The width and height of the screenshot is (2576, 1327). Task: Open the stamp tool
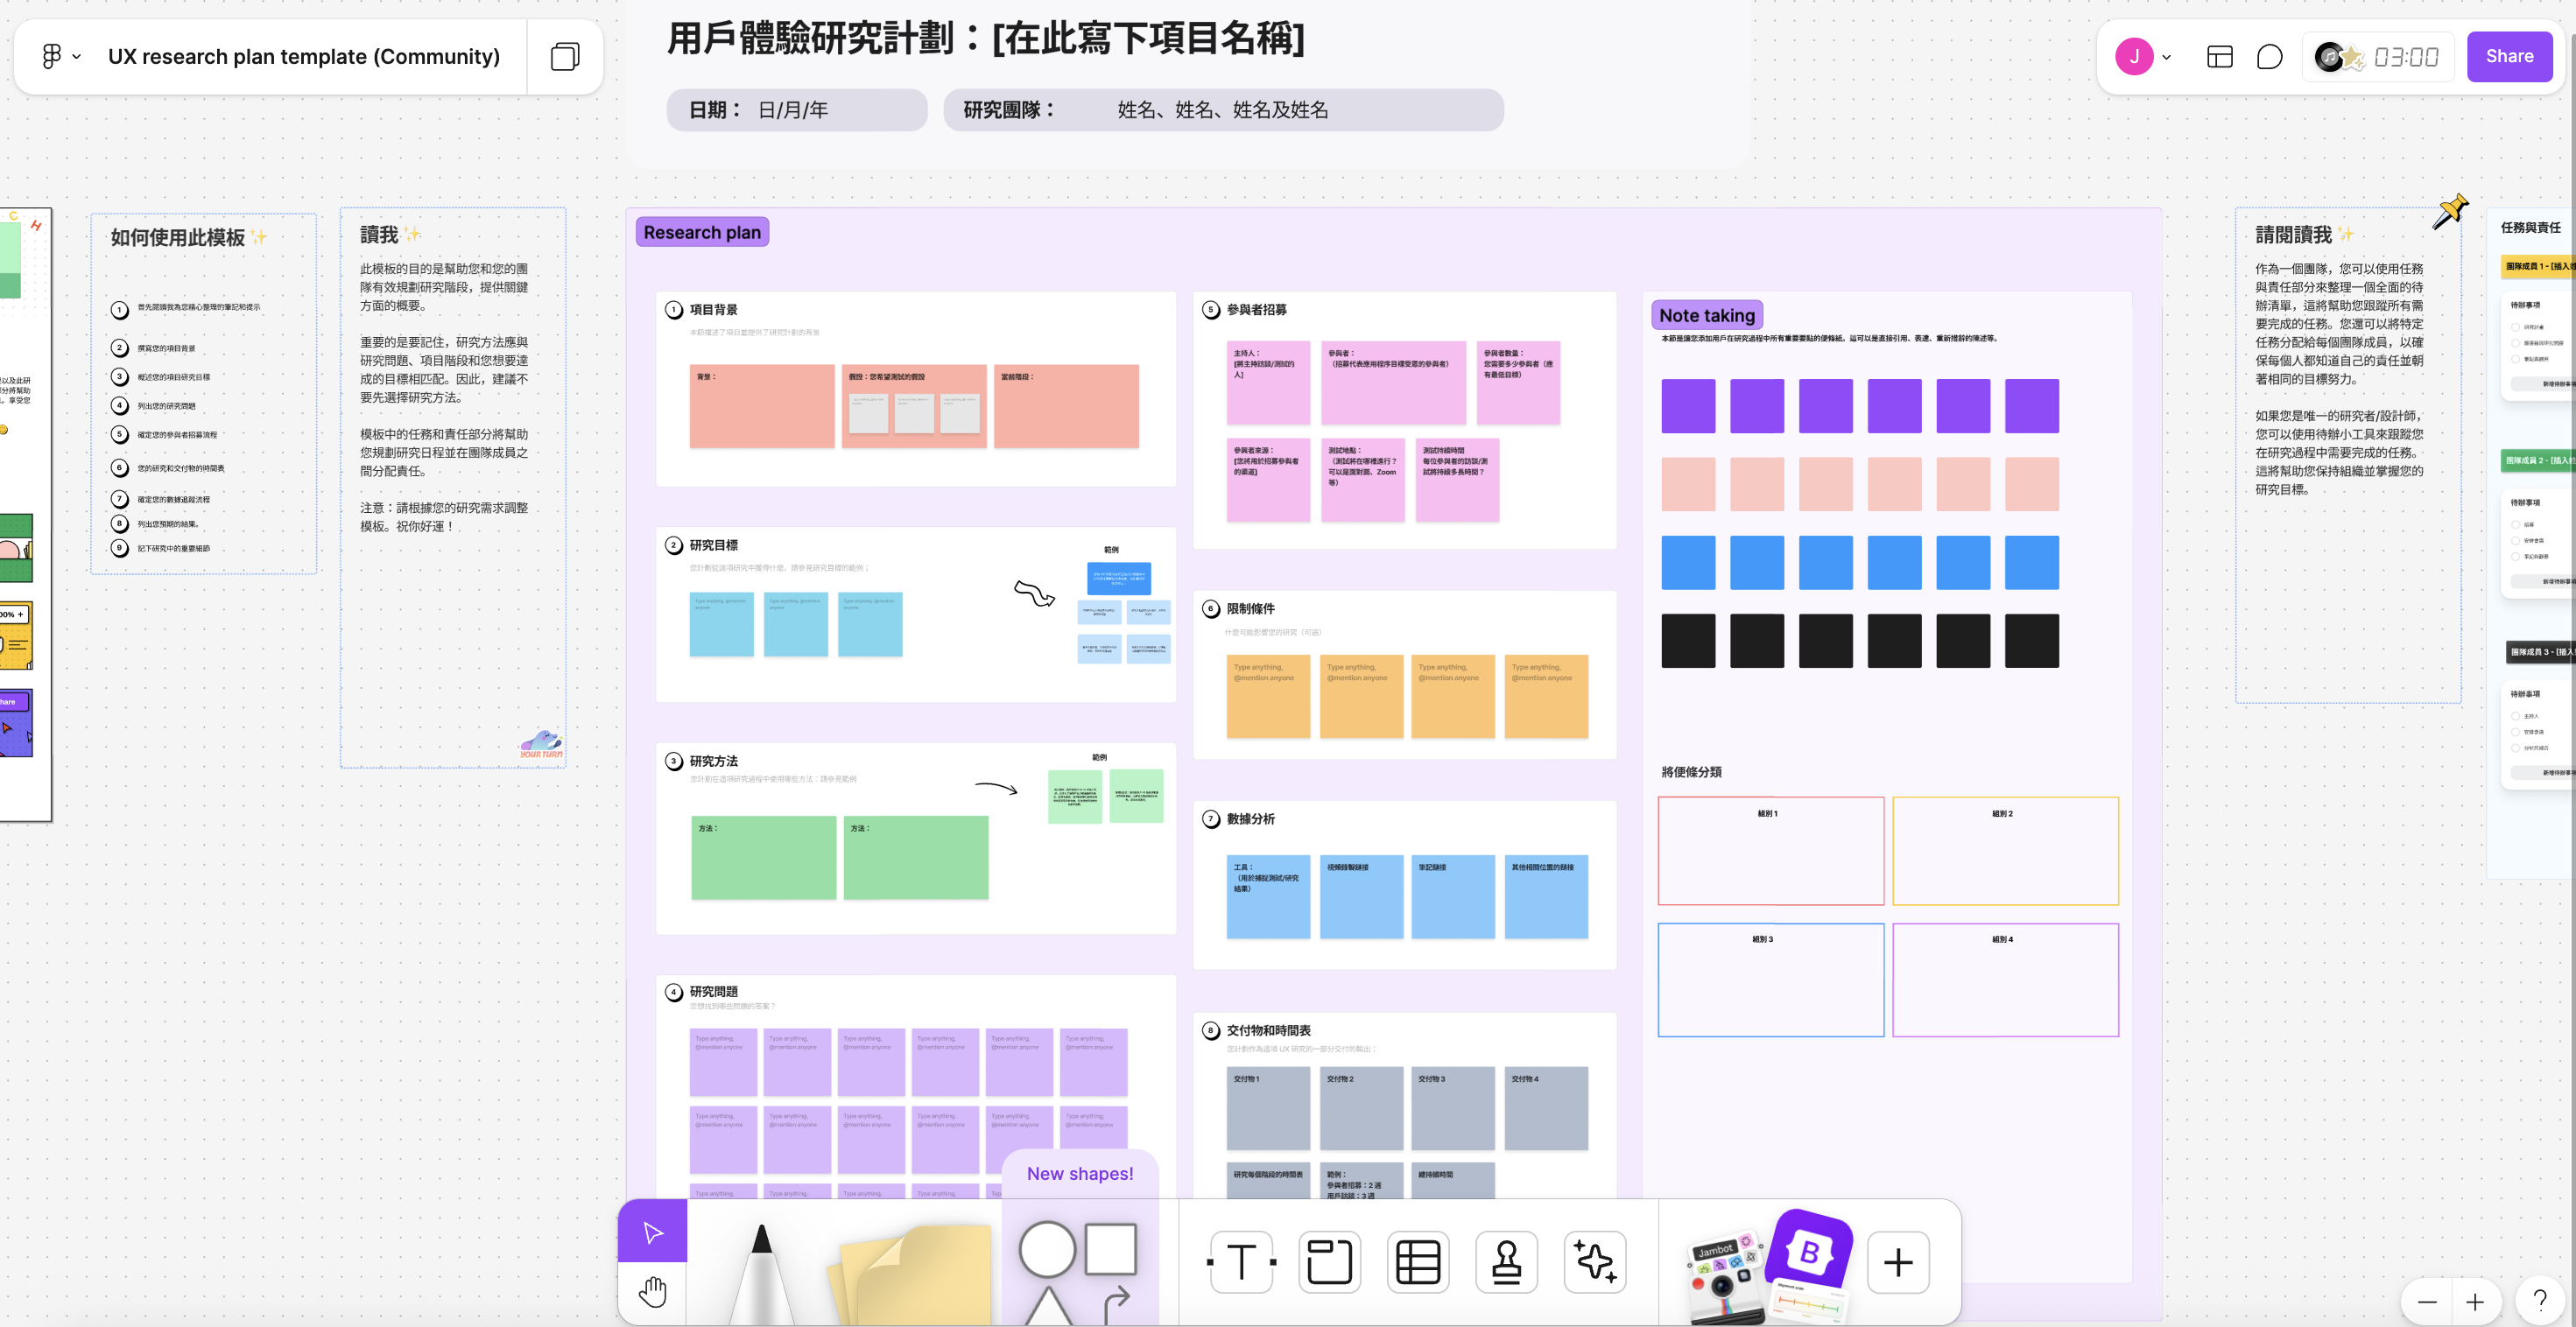[x=1505, y=1262]
